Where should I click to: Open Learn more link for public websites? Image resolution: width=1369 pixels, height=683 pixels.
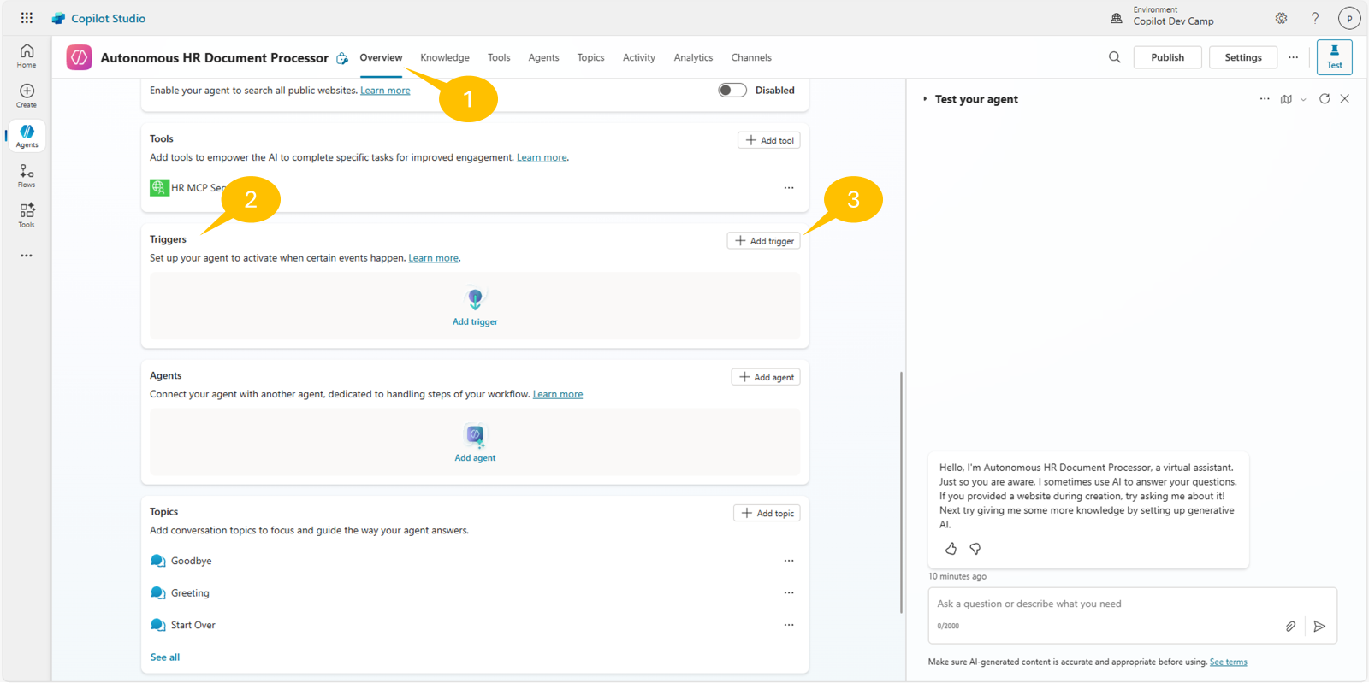pyautogui.click(x=385, y=91)
